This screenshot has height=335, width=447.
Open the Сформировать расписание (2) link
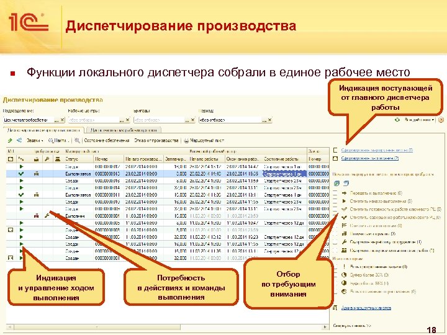point(370,158)
